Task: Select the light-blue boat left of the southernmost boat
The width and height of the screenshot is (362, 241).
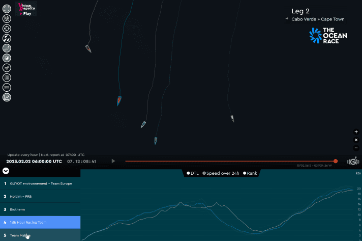Action: click(143, 124)
